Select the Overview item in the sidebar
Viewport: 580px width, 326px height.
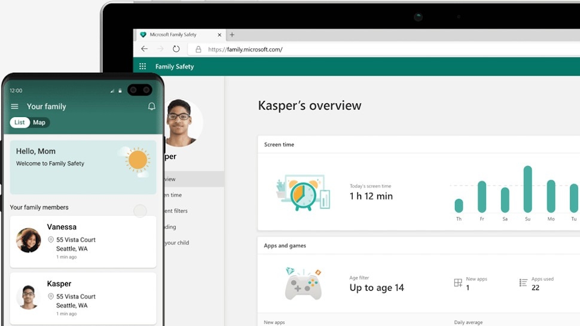coord(194,179)
